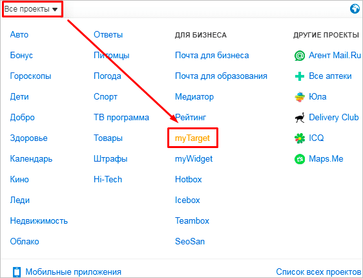The height and width of the screenshot is (278, 363).
Task: Open the Юла text link
Action: point(318,96)
